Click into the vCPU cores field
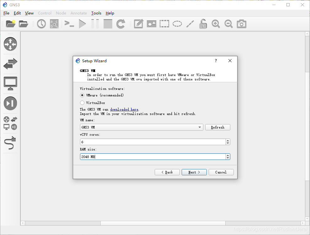 (x=153, y=142)
